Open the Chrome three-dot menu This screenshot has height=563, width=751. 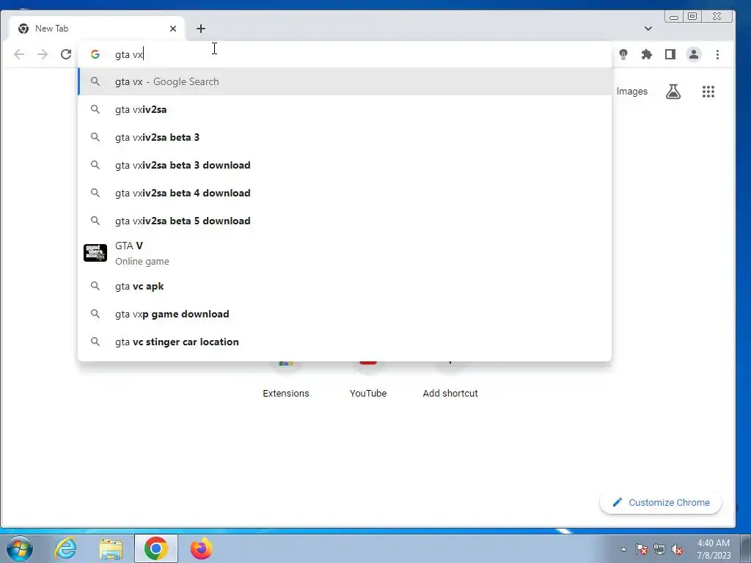[717, 54]
